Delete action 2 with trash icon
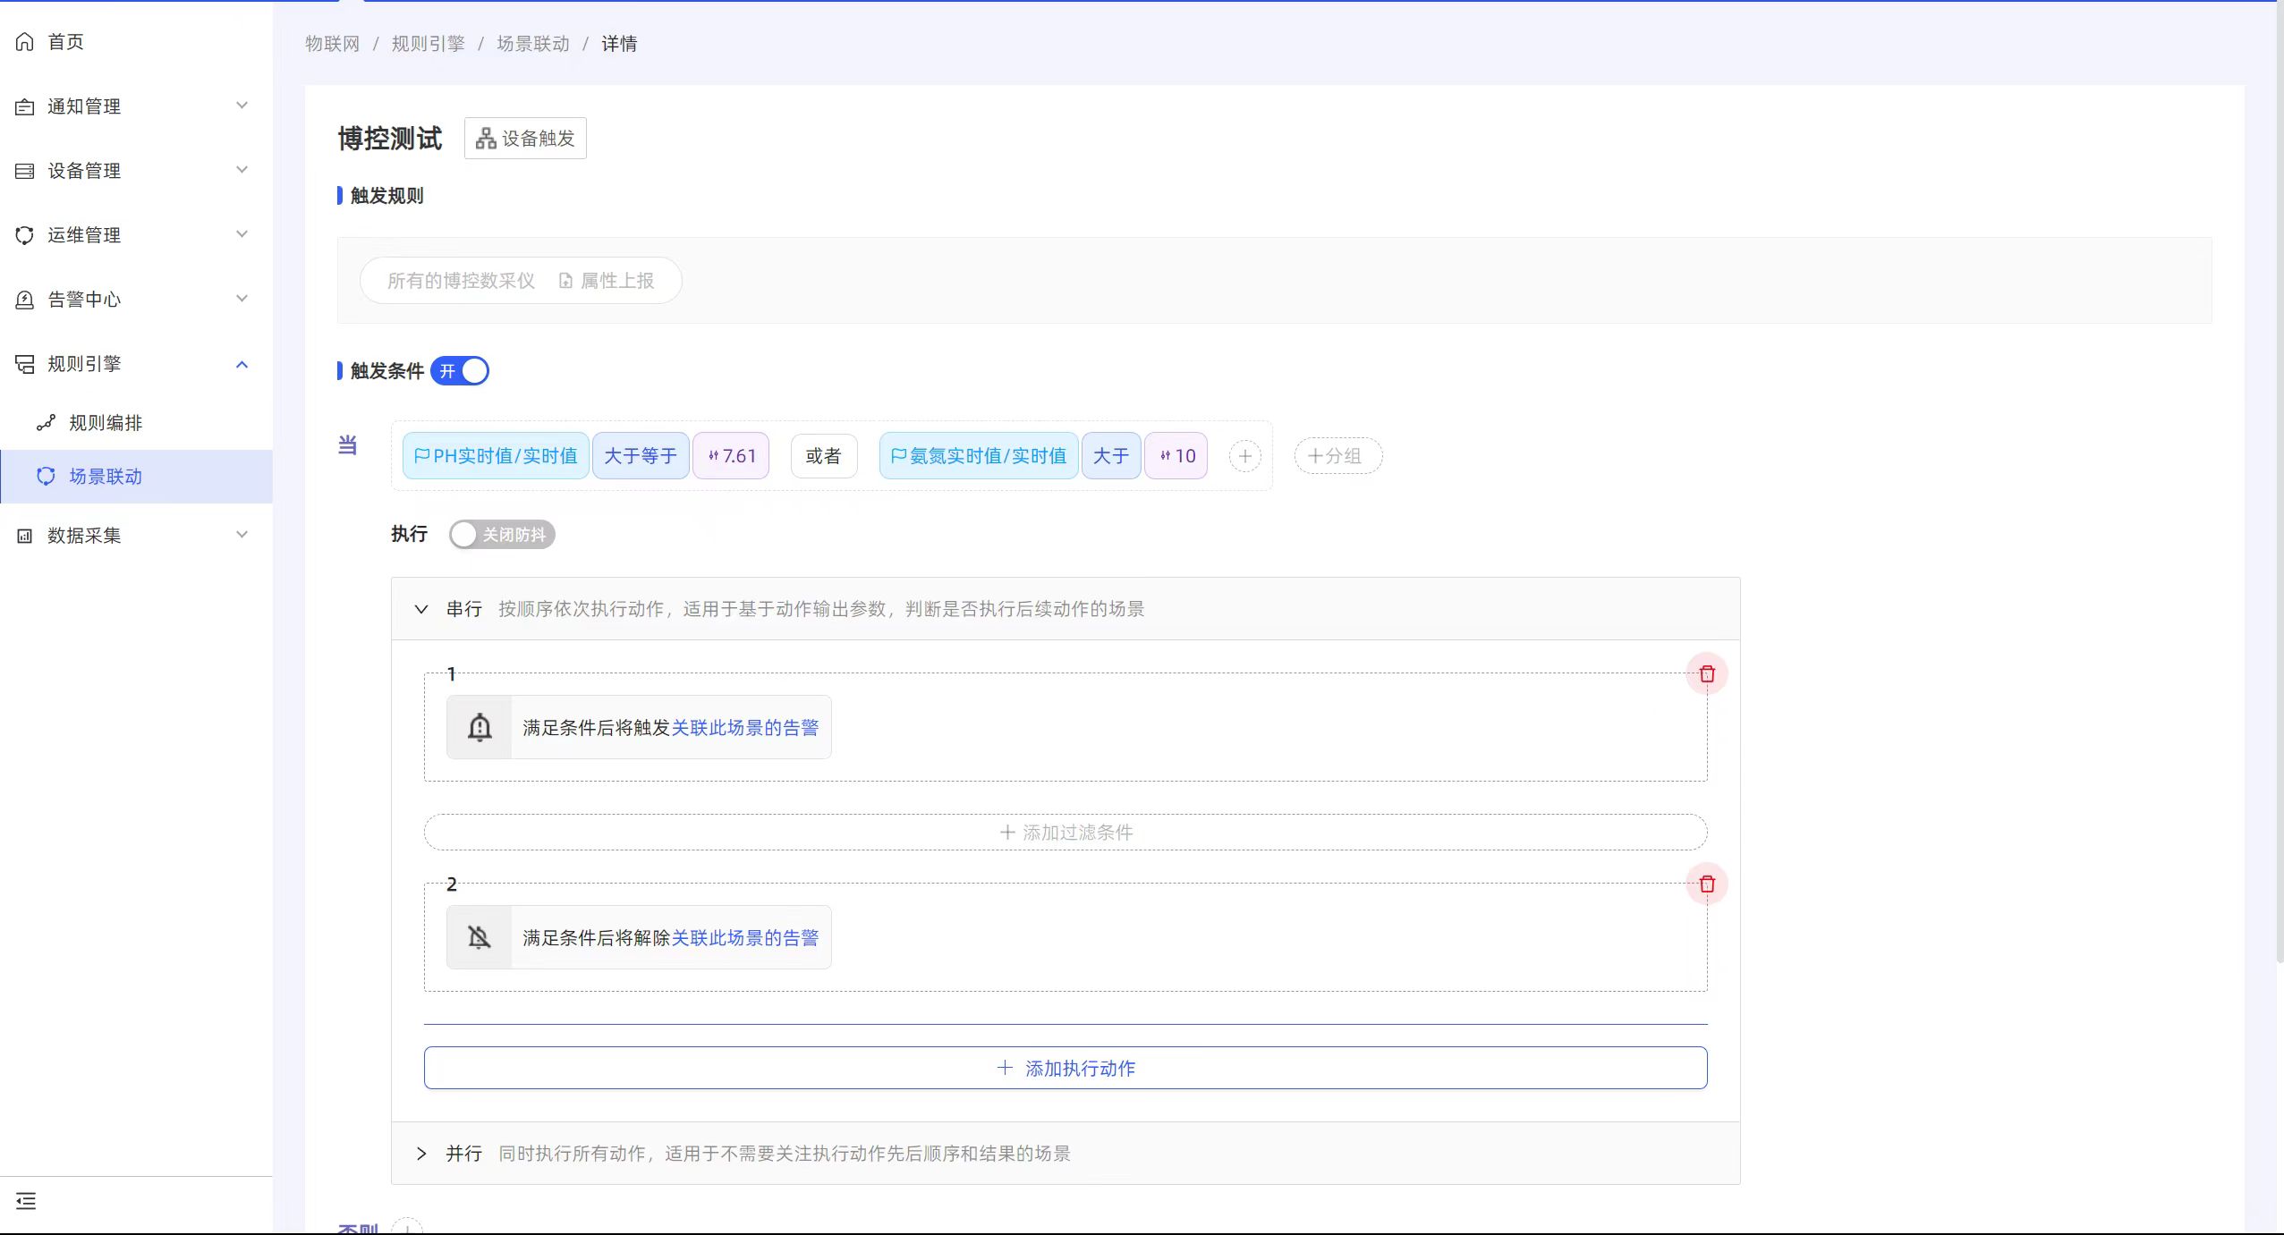Screen dimensions: 2284x1235 point(1707,884)
